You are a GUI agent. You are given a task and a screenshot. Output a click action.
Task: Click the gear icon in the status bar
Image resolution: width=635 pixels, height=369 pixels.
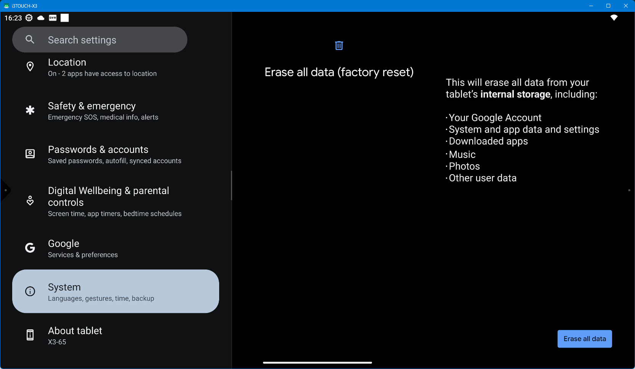click(x=29, y=18)
